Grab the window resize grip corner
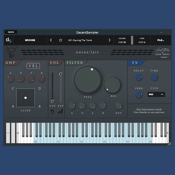The image size is (175, 175). pyautogui.click(x=169, y=144)
